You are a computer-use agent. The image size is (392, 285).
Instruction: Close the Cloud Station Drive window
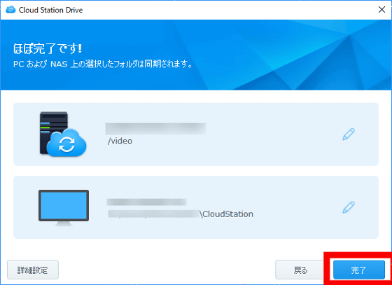[x=381, y=10]
